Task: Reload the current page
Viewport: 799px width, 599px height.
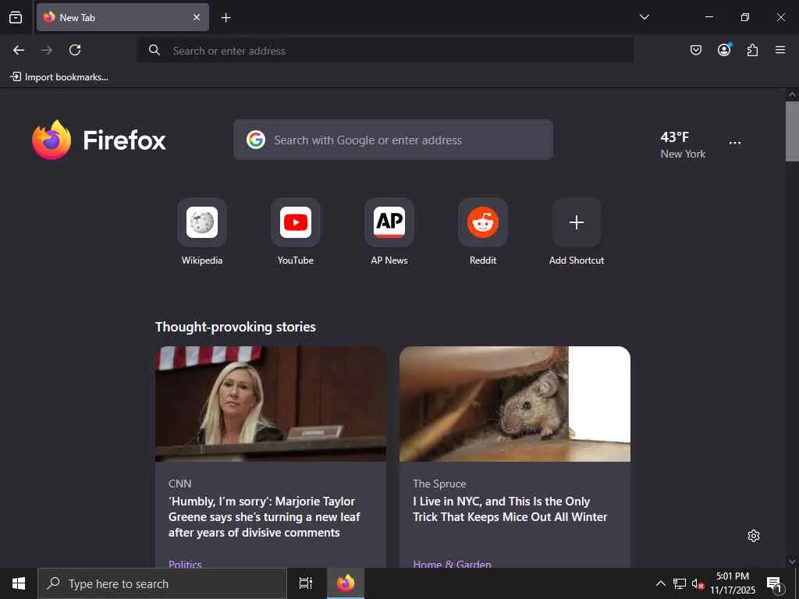Action: (75, 50)
